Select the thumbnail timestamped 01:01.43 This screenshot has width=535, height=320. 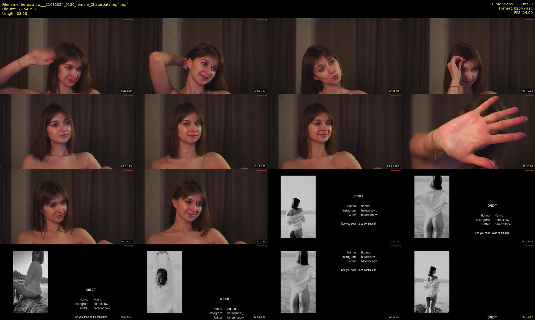click(x=67, y=131)
